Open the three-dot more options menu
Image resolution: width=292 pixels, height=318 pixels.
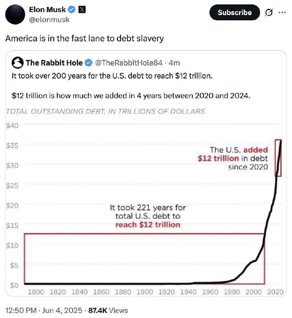282,12
